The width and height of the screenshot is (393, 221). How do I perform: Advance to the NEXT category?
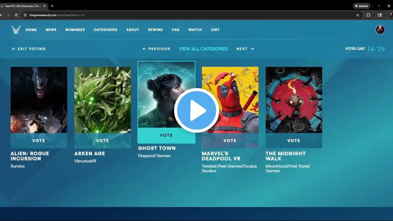(245, 49)
